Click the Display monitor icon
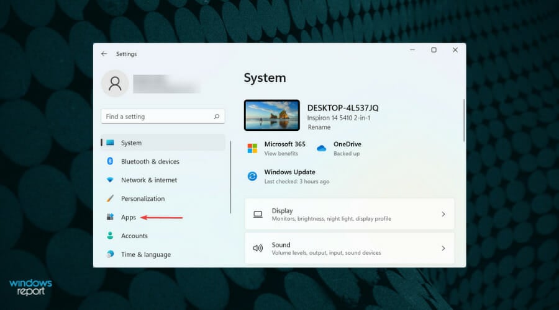Screen dimensions: 559x310 coord(258,215)
